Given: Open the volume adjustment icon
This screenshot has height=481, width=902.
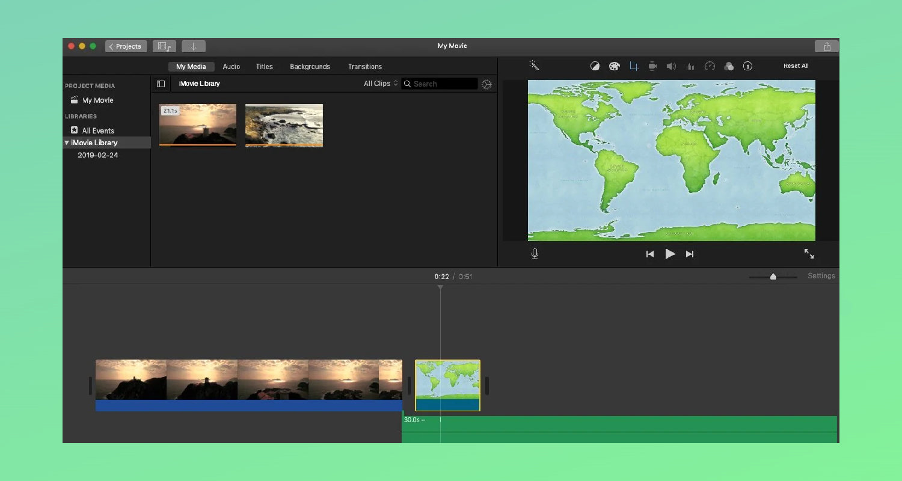Looking at the screenshot, I should (671, 66).
